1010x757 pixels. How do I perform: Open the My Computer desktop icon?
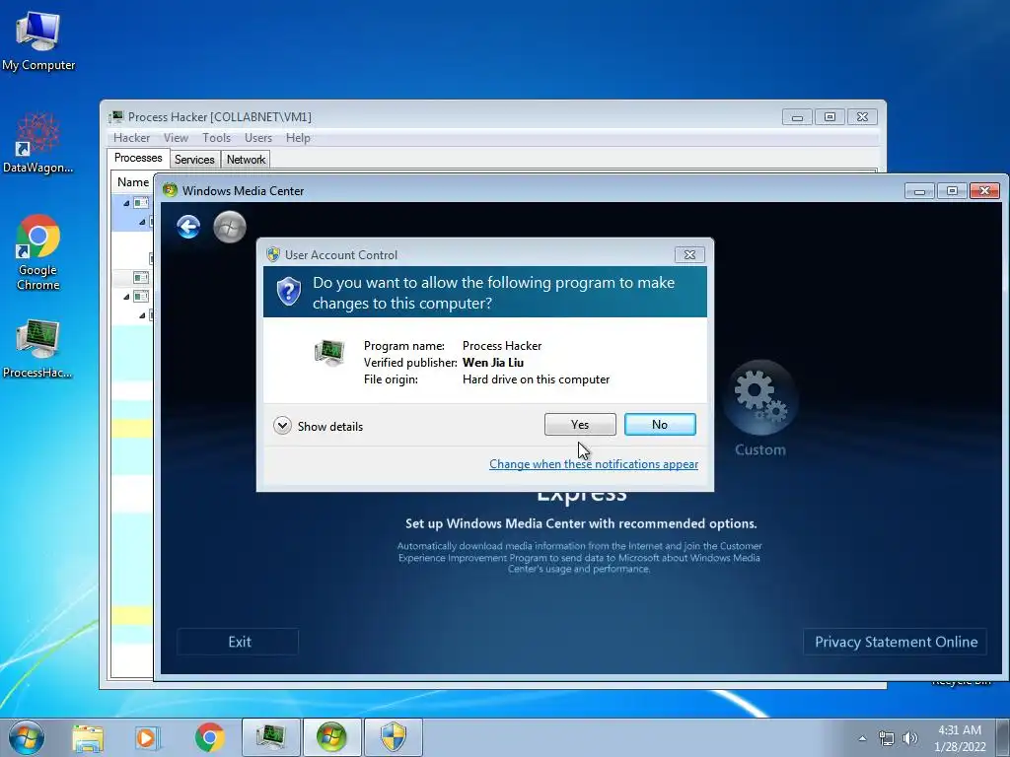pos(38,41)
